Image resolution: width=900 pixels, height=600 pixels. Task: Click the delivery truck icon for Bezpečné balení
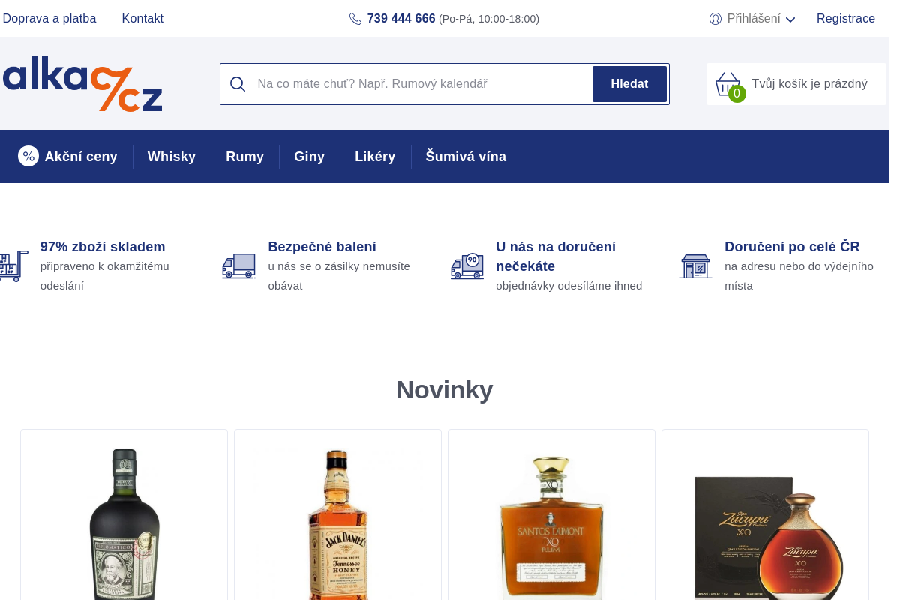coord(238,266)
